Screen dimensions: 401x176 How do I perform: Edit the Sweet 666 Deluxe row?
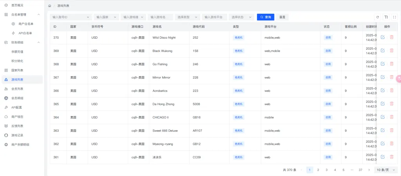pos(383,130)
